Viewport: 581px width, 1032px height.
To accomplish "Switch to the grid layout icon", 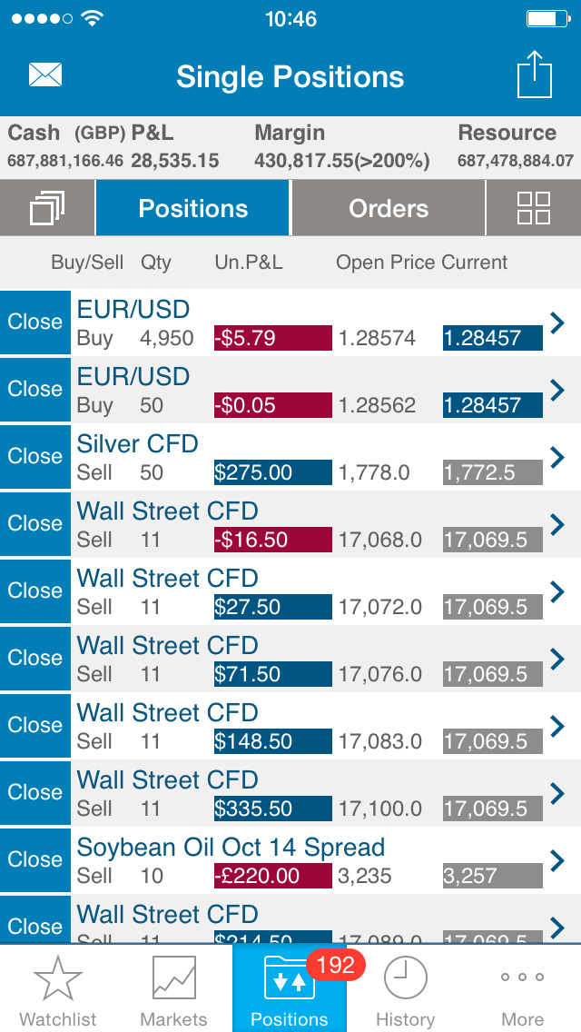I will (x=533, y=208).
